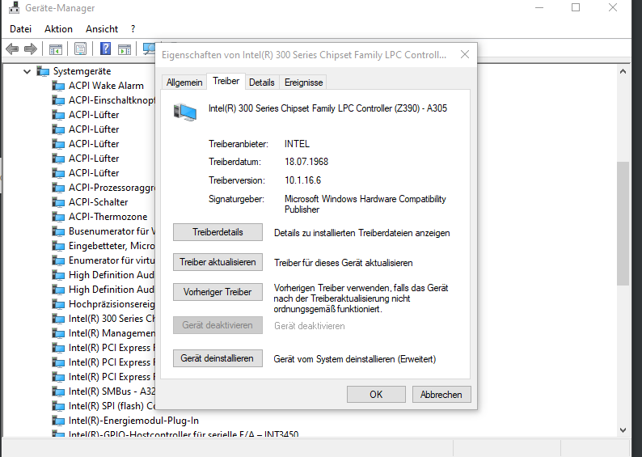The width and height of the screenshot is (642, 457).
Task: Select the Treiber tab
Action: [226, 81]
